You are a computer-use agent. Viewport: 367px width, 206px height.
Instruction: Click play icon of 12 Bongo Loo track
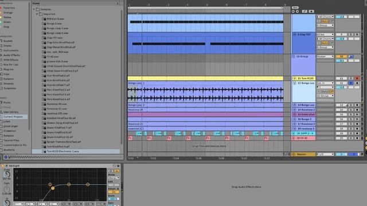point(295,83)
